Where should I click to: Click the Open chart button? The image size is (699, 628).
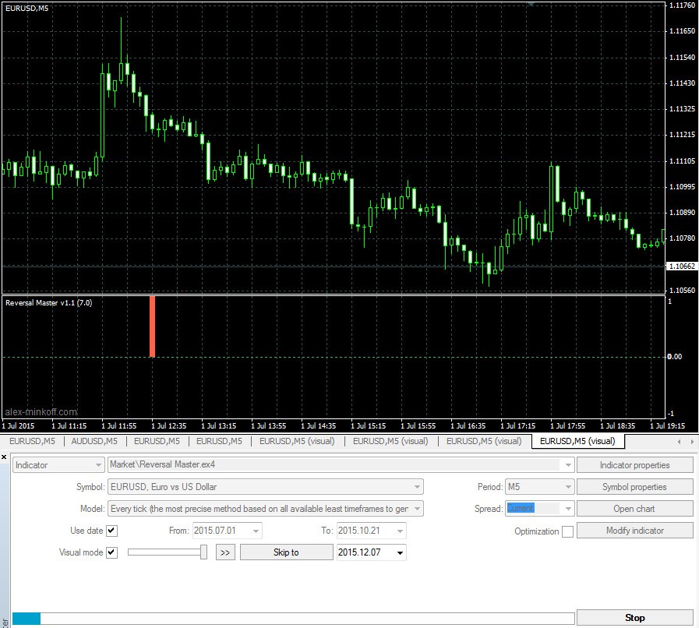coord(635,508)
